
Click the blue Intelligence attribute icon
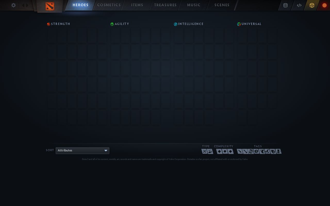(x=176, y=24)
